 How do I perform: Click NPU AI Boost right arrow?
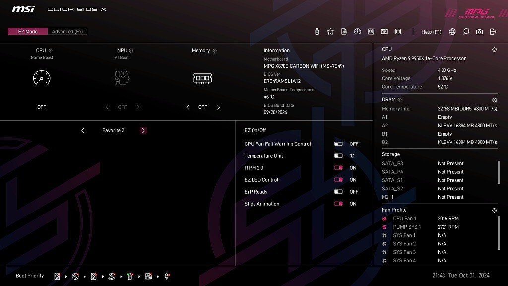click(x=138, y=107)
